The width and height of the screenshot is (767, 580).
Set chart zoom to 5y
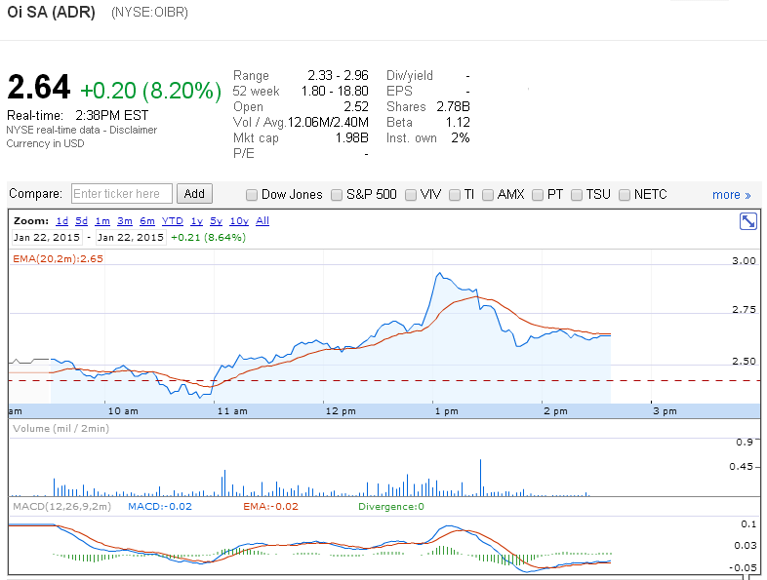tap(217, 221)
